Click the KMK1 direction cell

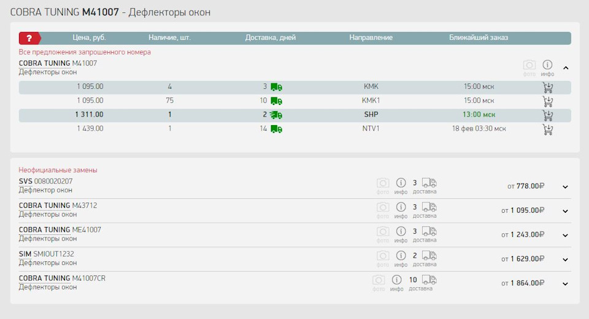371,101
